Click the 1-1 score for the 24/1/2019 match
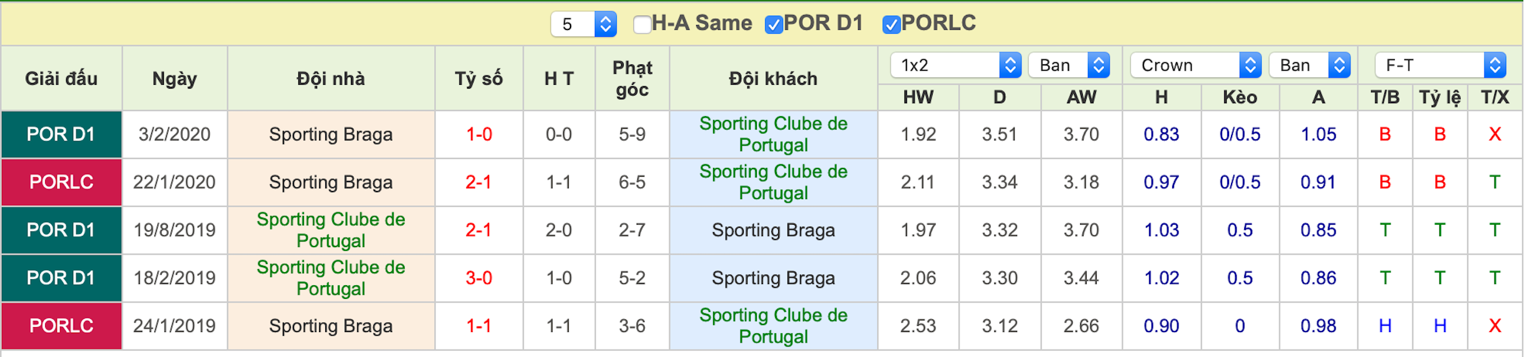The height and width of the screenshot is (357, 1525). pos(479,326)
